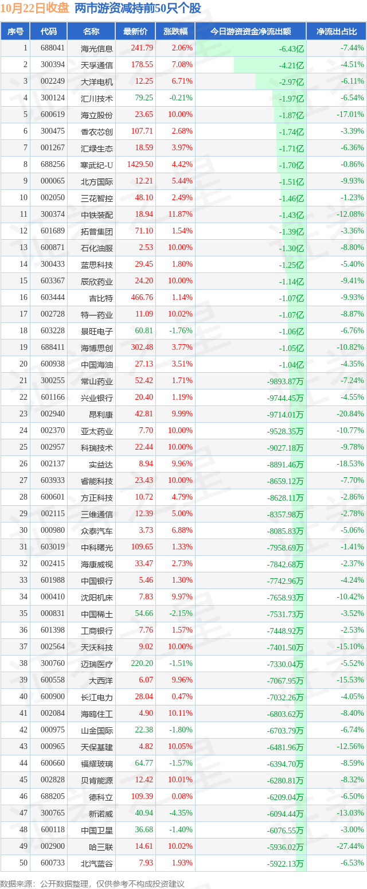Click the 最新价 column header
Image resolution: width=367 pixels, height=889 pixels.
(135, 32)
